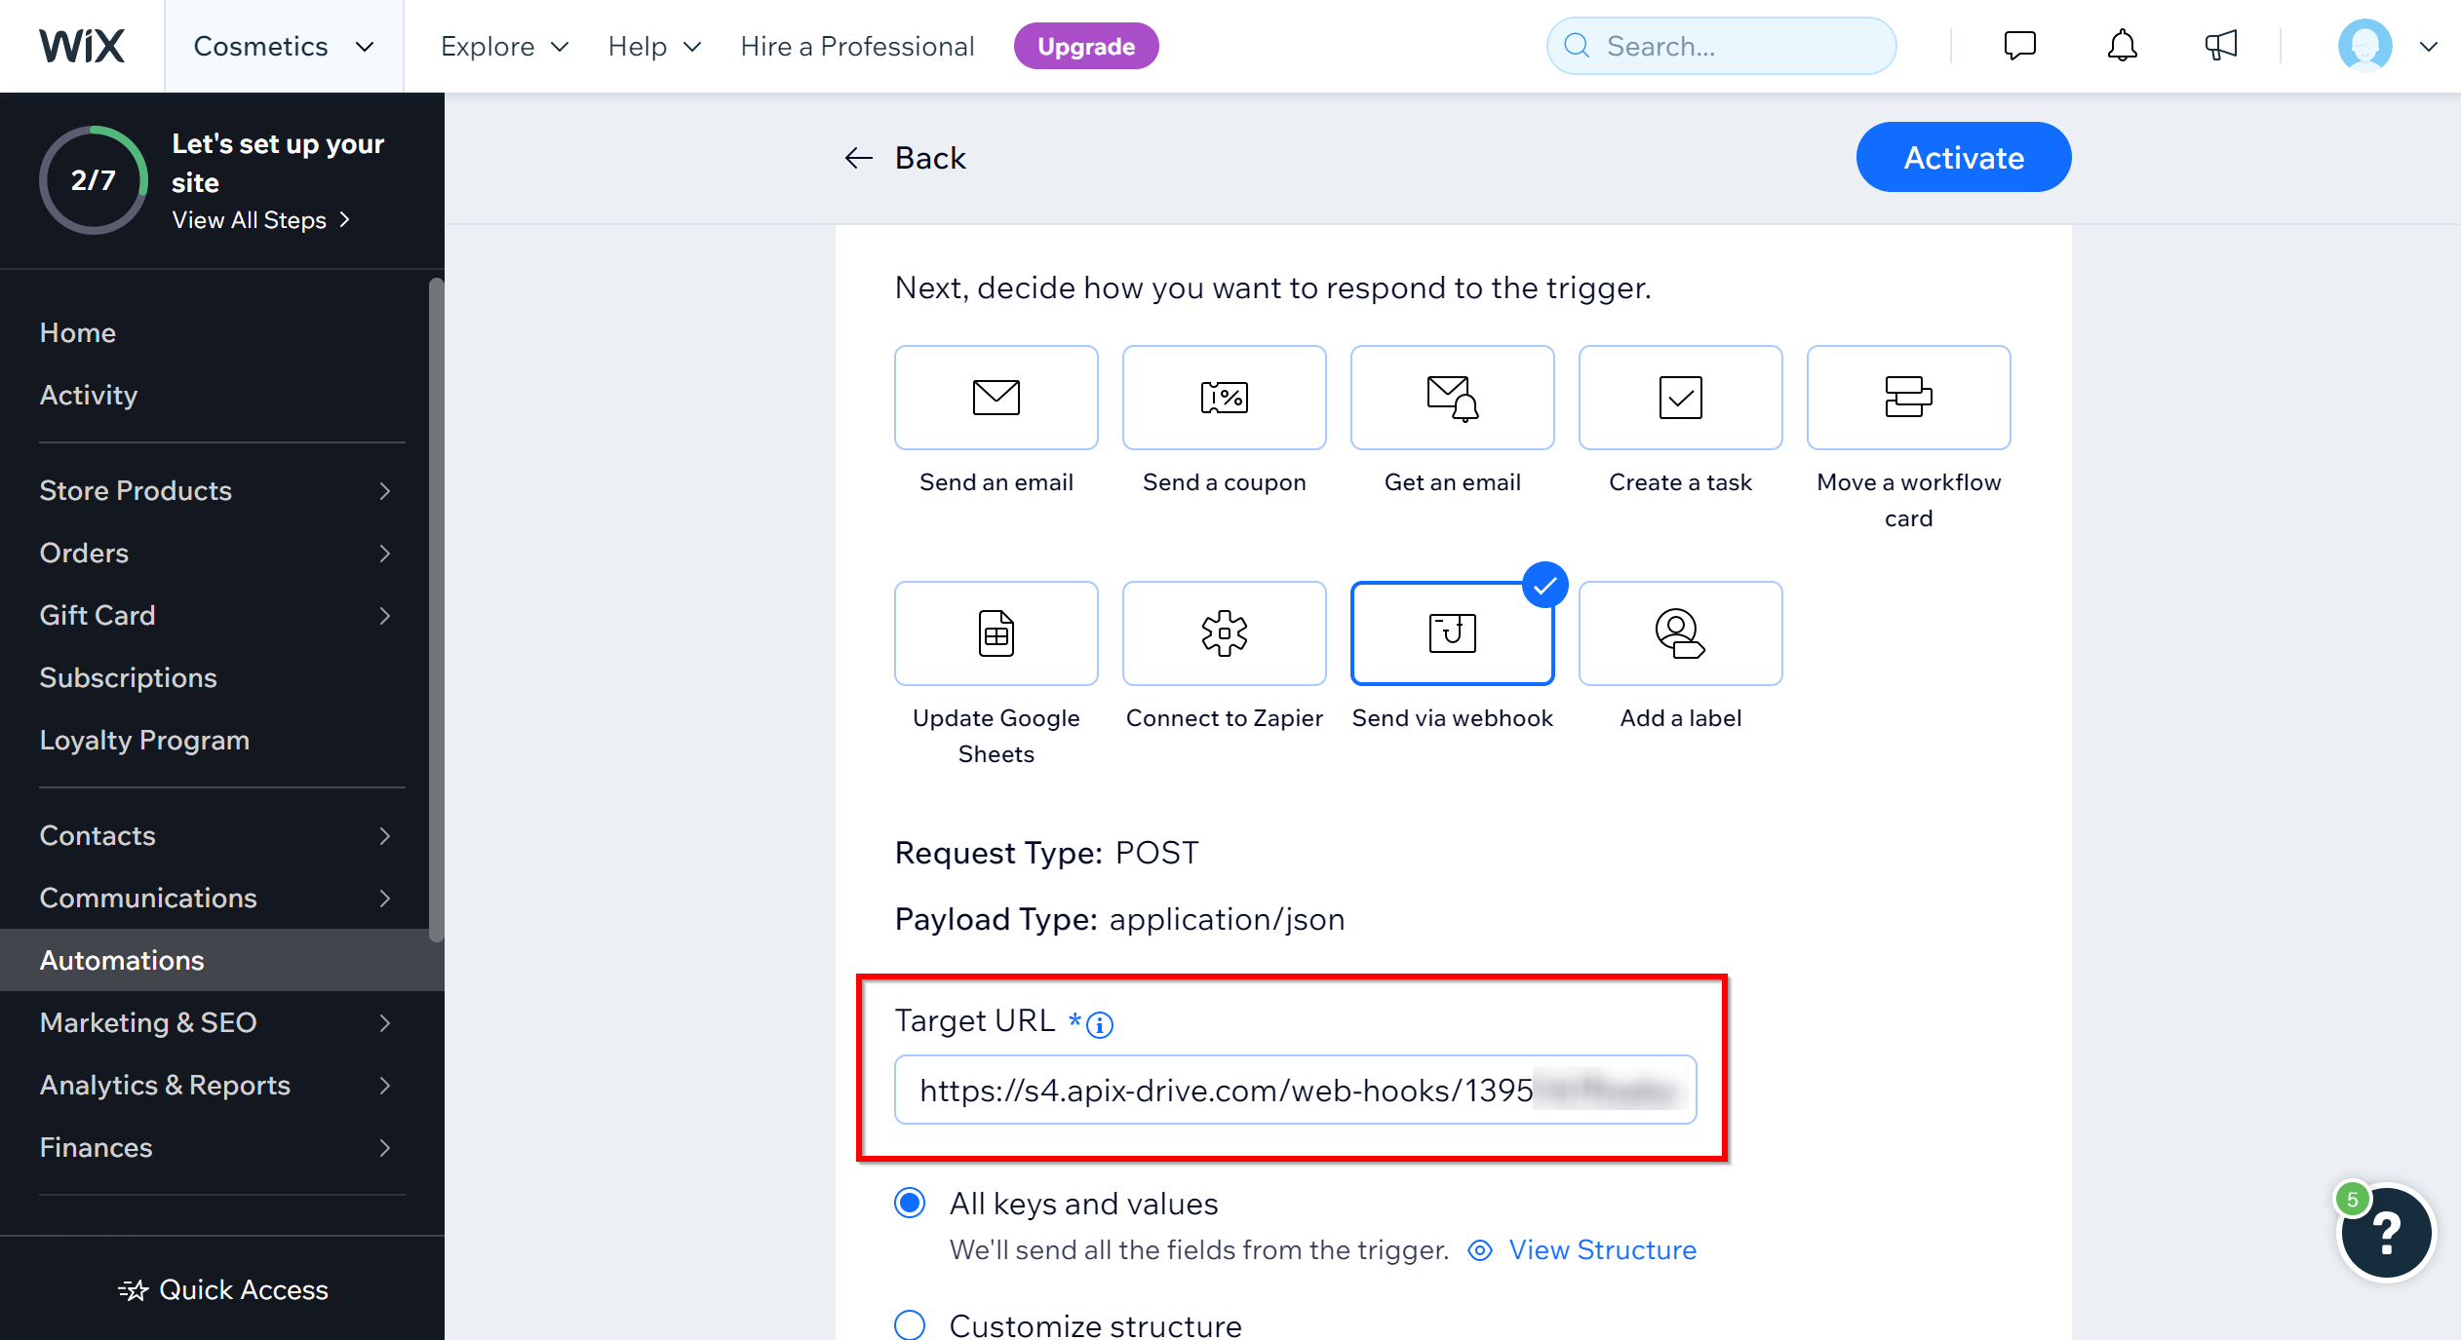This screenshot has width=2461, height=1340.
Task: Select the Connect to Zapier action
Action: click(1224, 633)
